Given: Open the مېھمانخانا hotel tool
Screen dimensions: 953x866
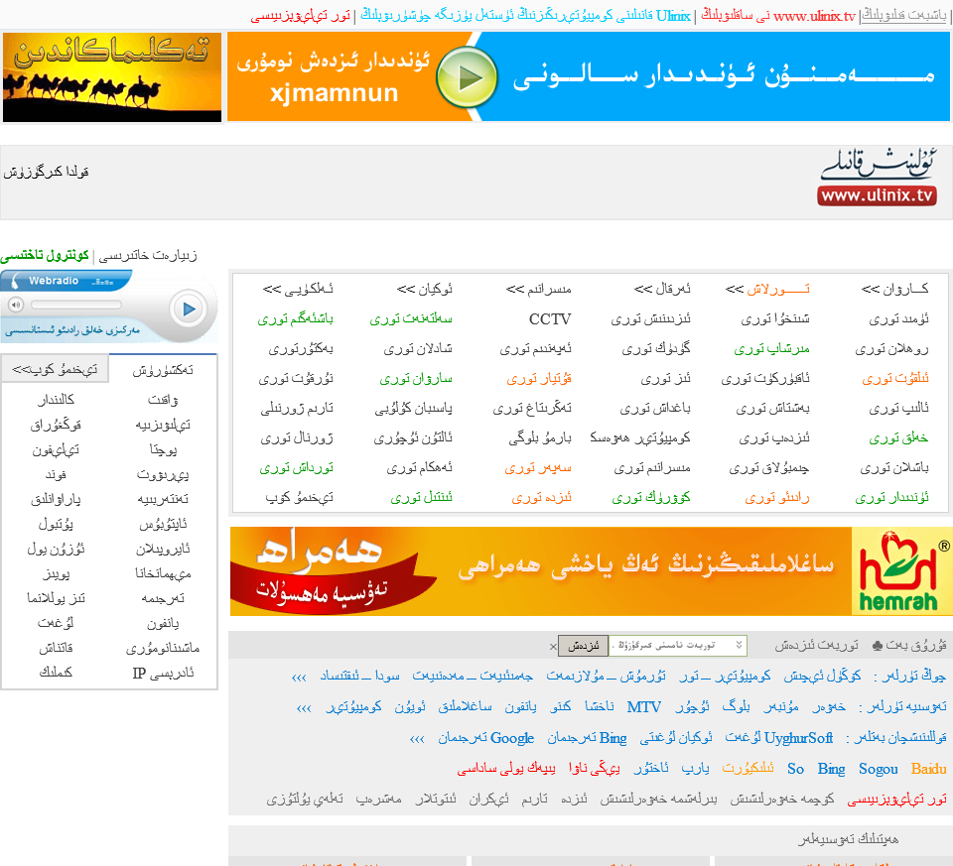Looking at the screenshot, I should 163,573.
